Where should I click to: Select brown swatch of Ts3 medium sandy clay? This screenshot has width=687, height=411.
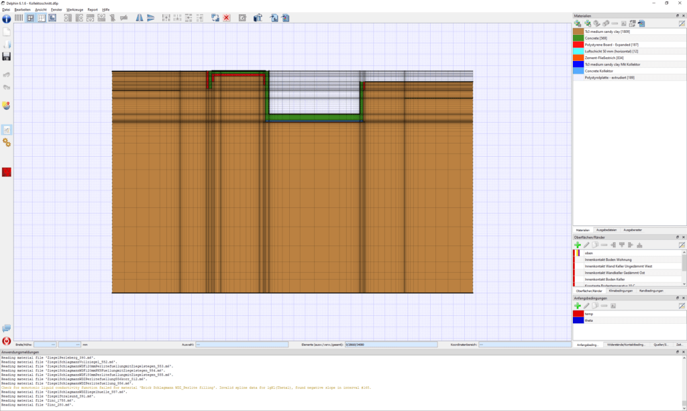578,32
